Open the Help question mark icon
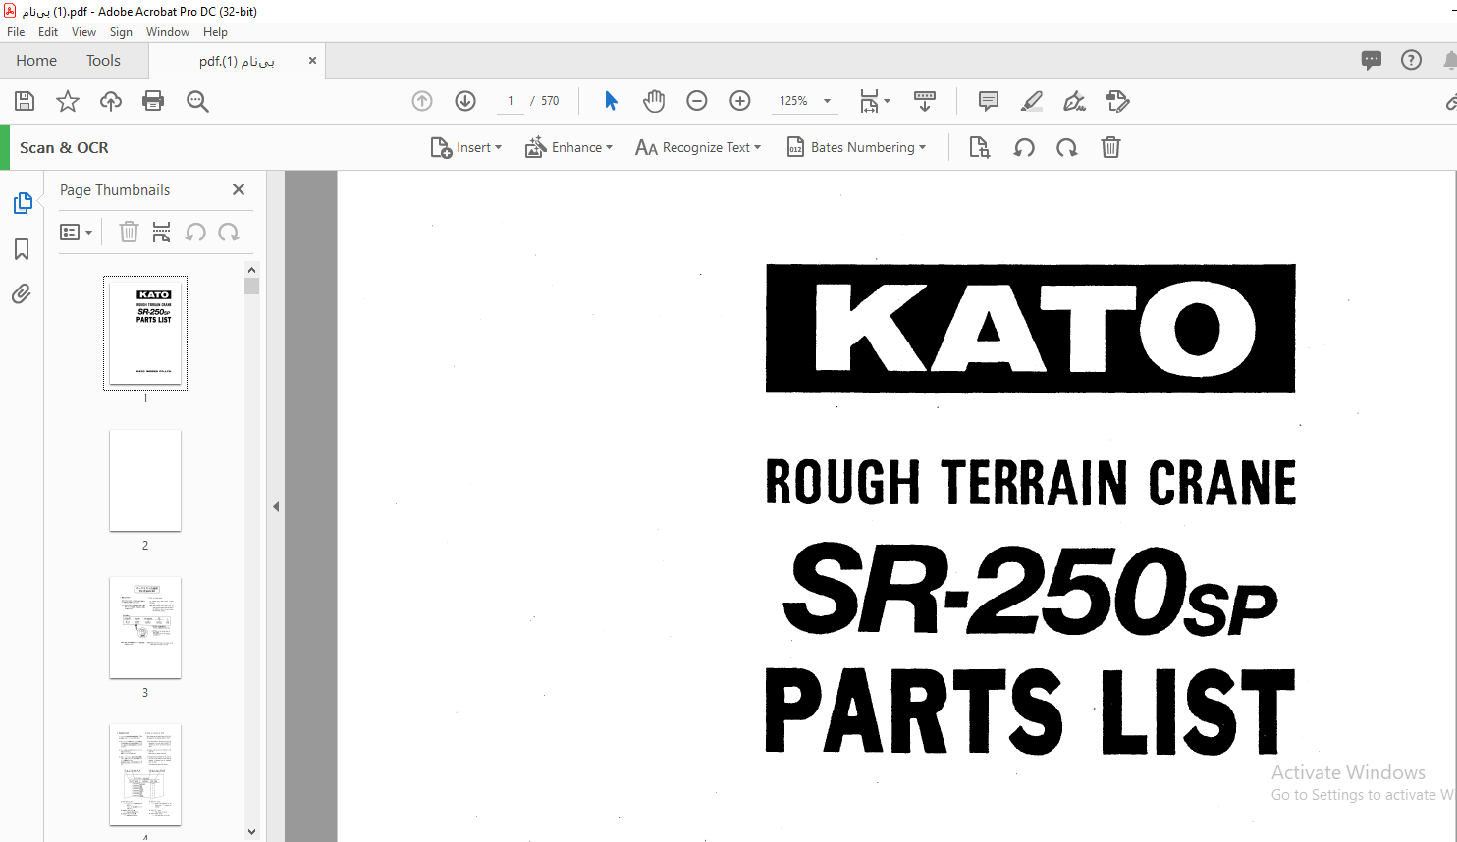Image resolution: width=1457 pixels, height=842 pixels. (x=1411, y=60)
